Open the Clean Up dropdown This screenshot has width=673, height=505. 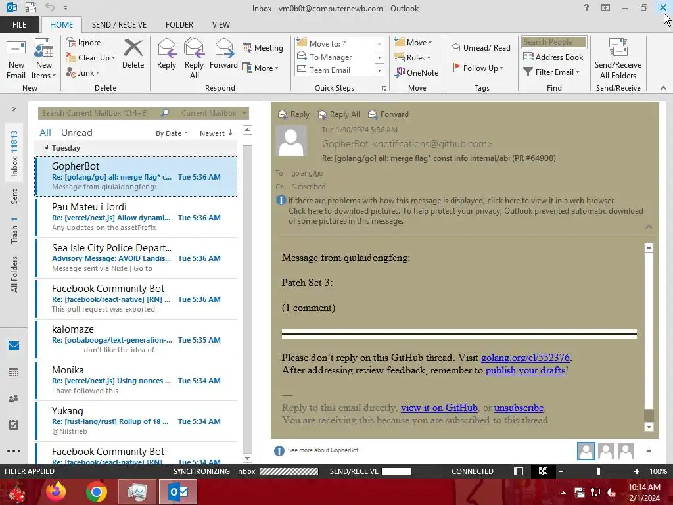(x=91, y=58)
